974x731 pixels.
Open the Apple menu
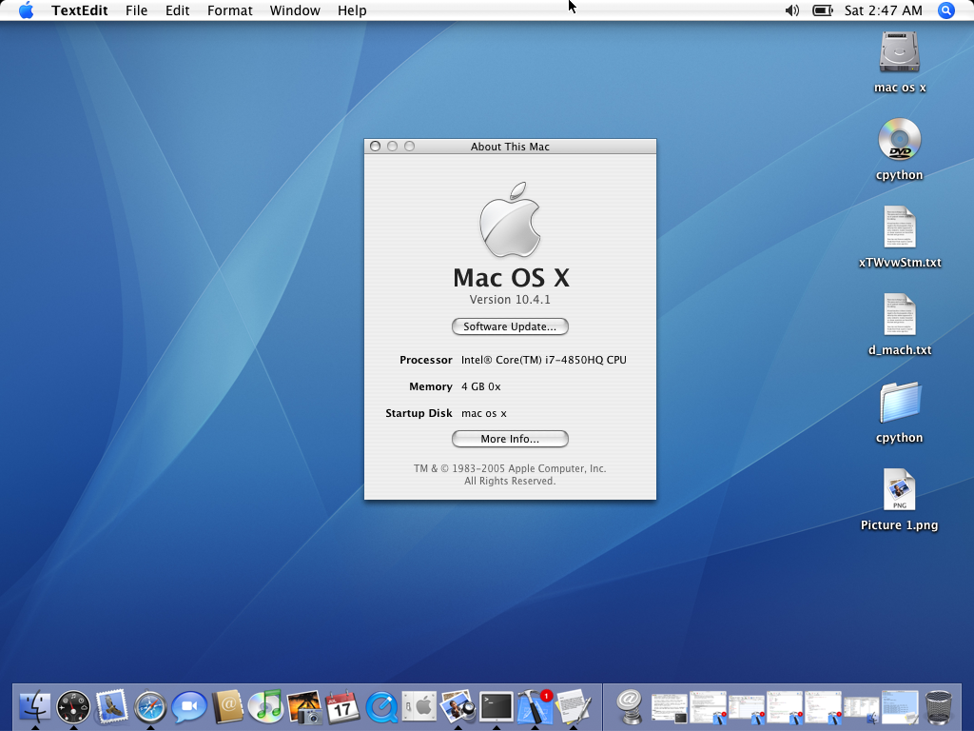[x=26, y=10]
